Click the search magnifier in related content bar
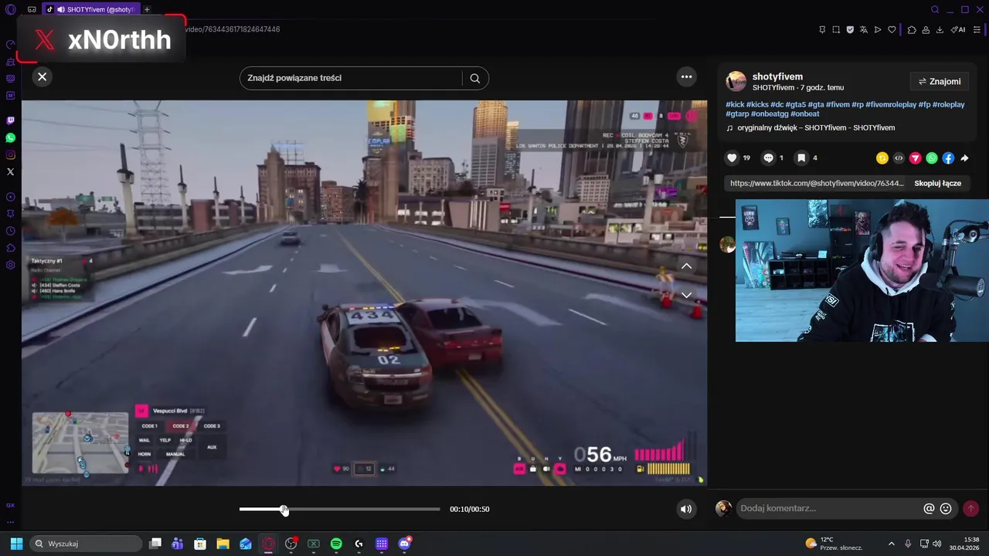This screenshot has height=556, width=989. [x=475, y=78]
